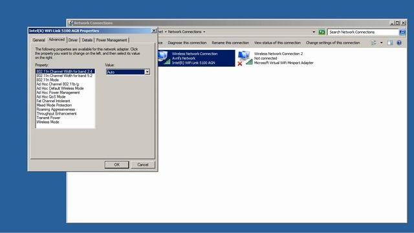Click the search magnifier icon
414x233 pixels.
click(x=402, y=32)
